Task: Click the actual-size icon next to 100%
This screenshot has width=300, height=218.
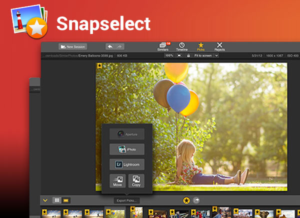Action: point(179,55)
